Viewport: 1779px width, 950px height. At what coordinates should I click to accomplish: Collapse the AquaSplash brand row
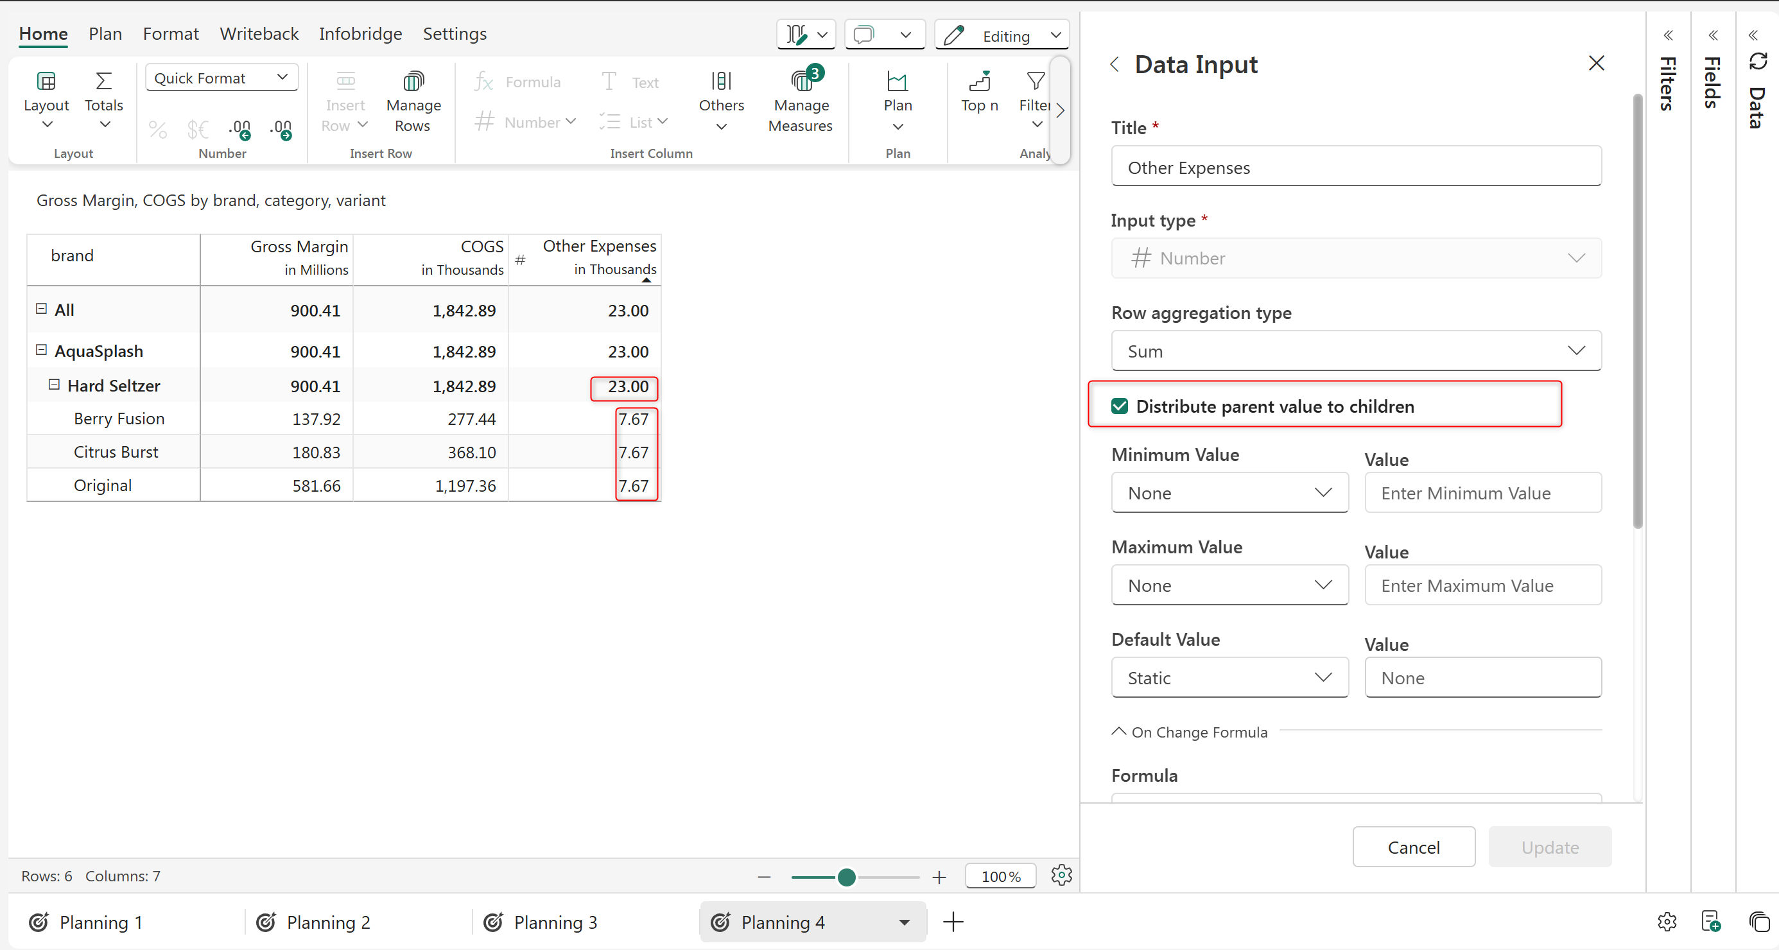(x=42, y=350)
